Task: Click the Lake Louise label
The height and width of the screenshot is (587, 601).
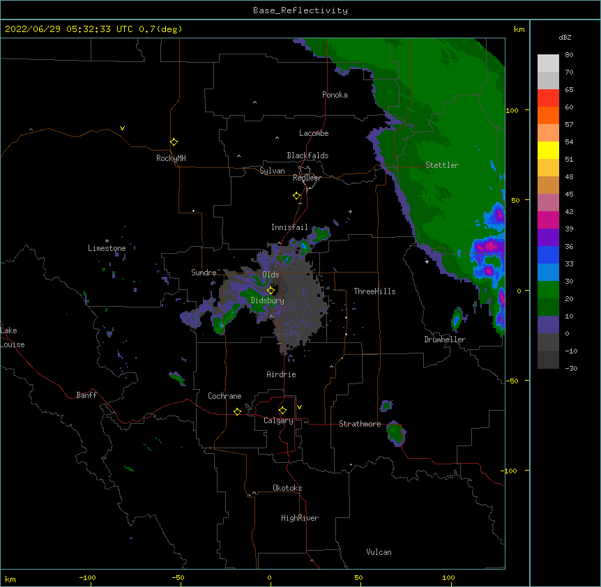Action: tap(13, 337)
